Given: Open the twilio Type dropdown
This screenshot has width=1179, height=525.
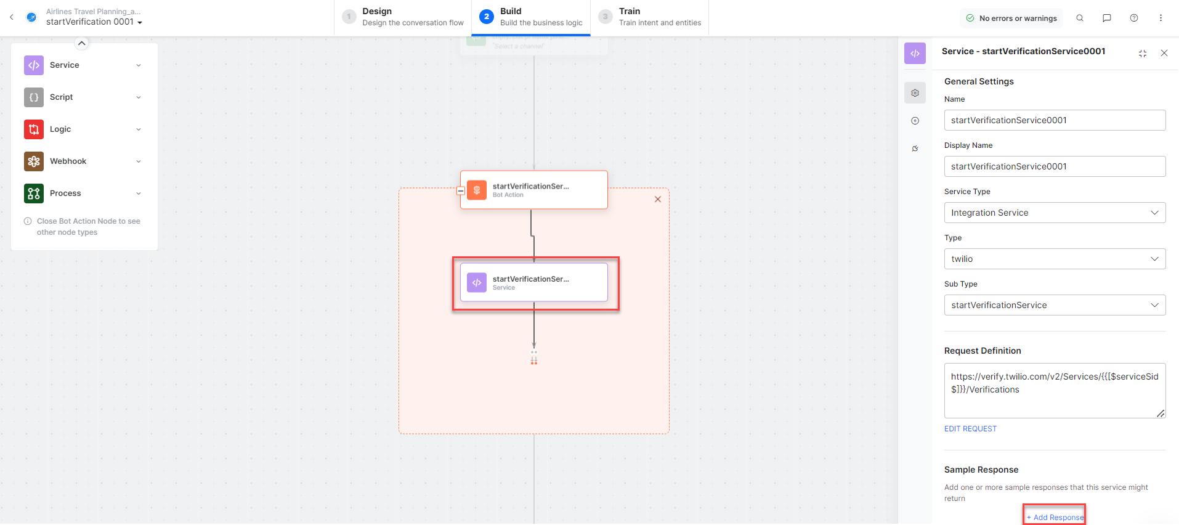Looking at the screenshot, I should [1055, 259].
